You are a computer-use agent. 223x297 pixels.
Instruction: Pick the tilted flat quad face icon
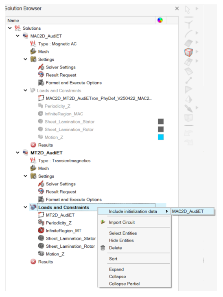click(x=188, y=71)
